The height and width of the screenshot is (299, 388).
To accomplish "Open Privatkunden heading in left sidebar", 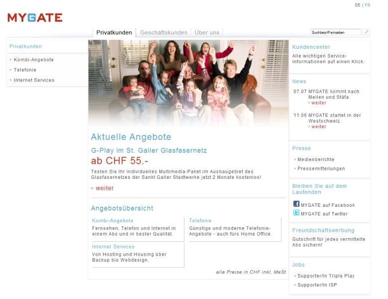I will click(25, 46).
